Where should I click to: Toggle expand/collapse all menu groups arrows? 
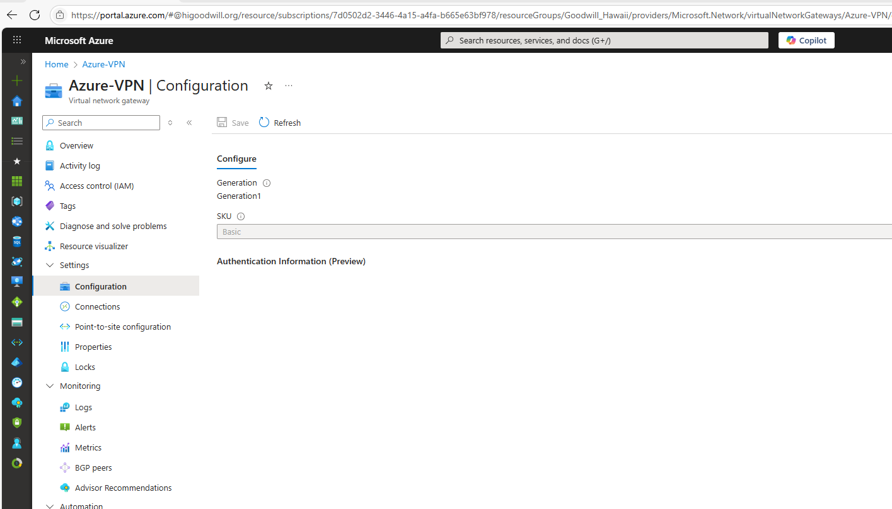pyautogui.click(x=170, y=123)
